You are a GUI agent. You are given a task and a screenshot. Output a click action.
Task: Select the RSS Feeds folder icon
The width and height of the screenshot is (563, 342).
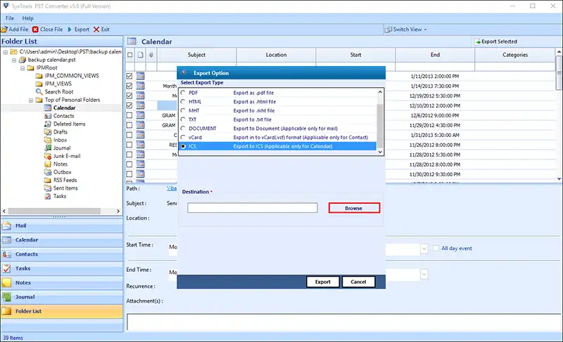pyautogui.click(x=48, y=180)
